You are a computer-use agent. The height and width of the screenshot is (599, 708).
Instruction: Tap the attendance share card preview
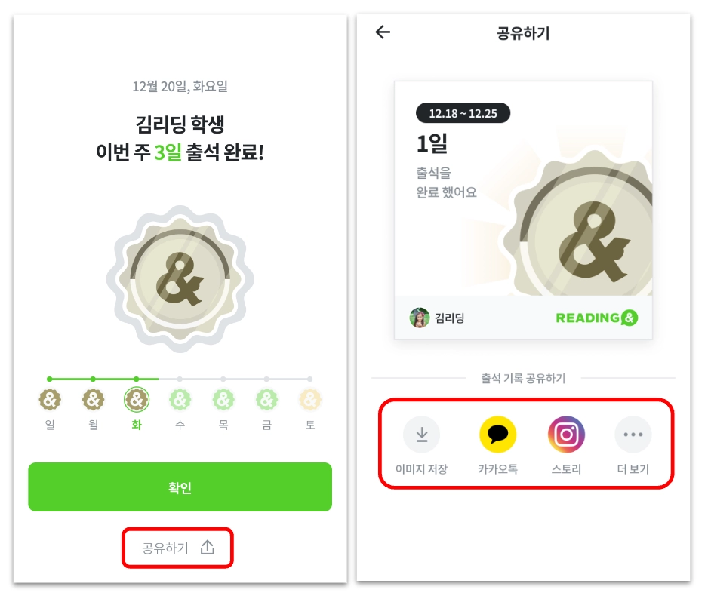tap(523, 210)
